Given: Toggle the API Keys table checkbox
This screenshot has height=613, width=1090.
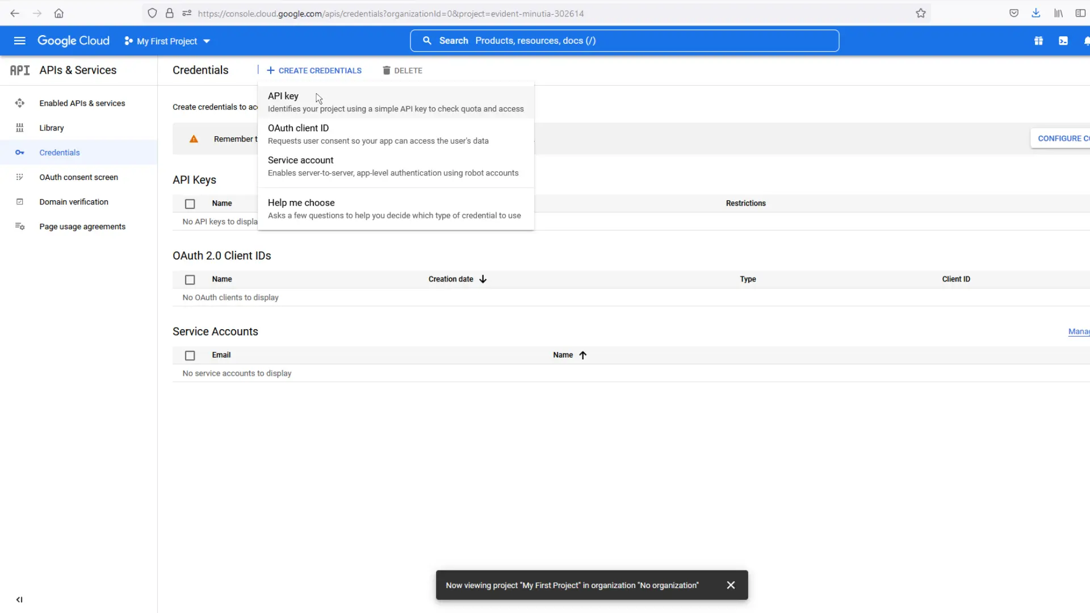Looking at the screenshot, I should click(x=190, y=204).
